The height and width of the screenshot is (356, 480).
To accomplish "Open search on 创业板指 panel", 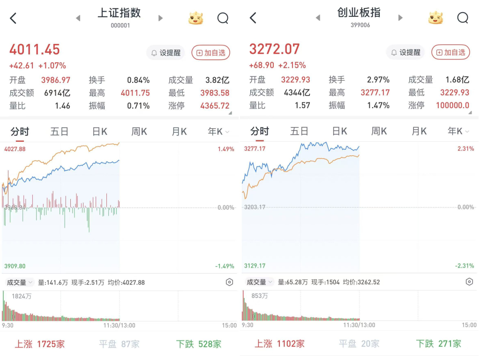I will [x=463, y=18].
